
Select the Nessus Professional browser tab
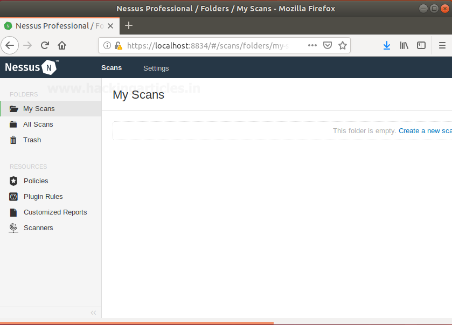[60, 26]
